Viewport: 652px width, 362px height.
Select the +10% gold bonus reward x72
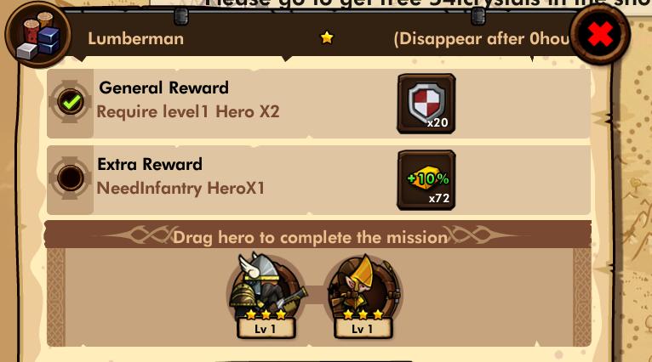point(426,180)
